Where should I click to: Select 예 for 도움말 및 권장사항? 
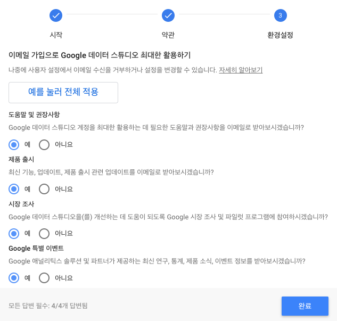coord(14,145)
